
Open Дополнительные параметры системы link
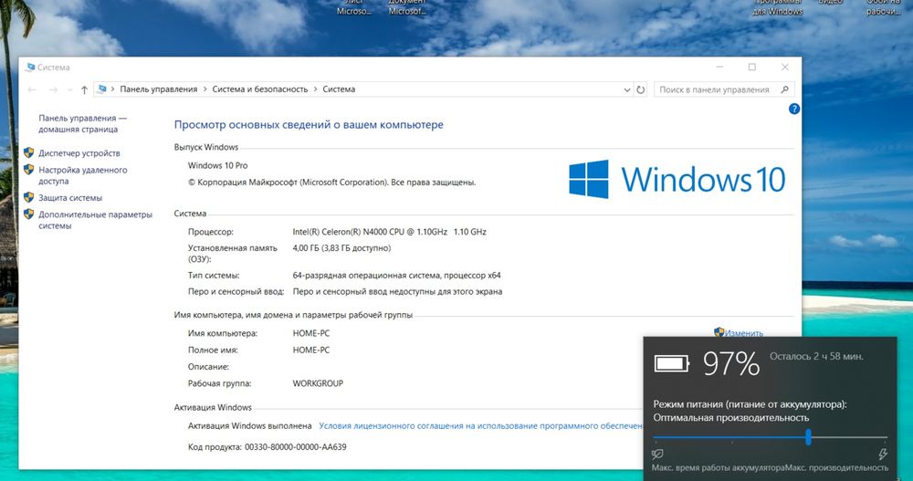[x=95, y=220]
